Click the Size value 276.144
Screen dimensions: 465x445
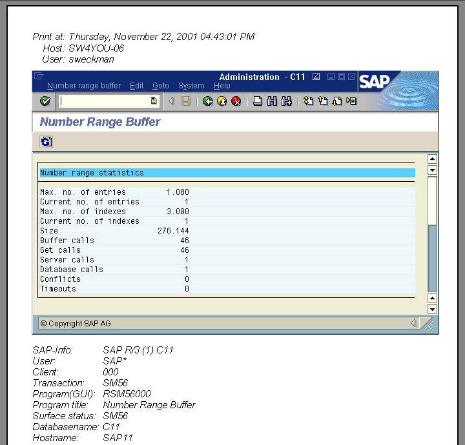(173, 231)
